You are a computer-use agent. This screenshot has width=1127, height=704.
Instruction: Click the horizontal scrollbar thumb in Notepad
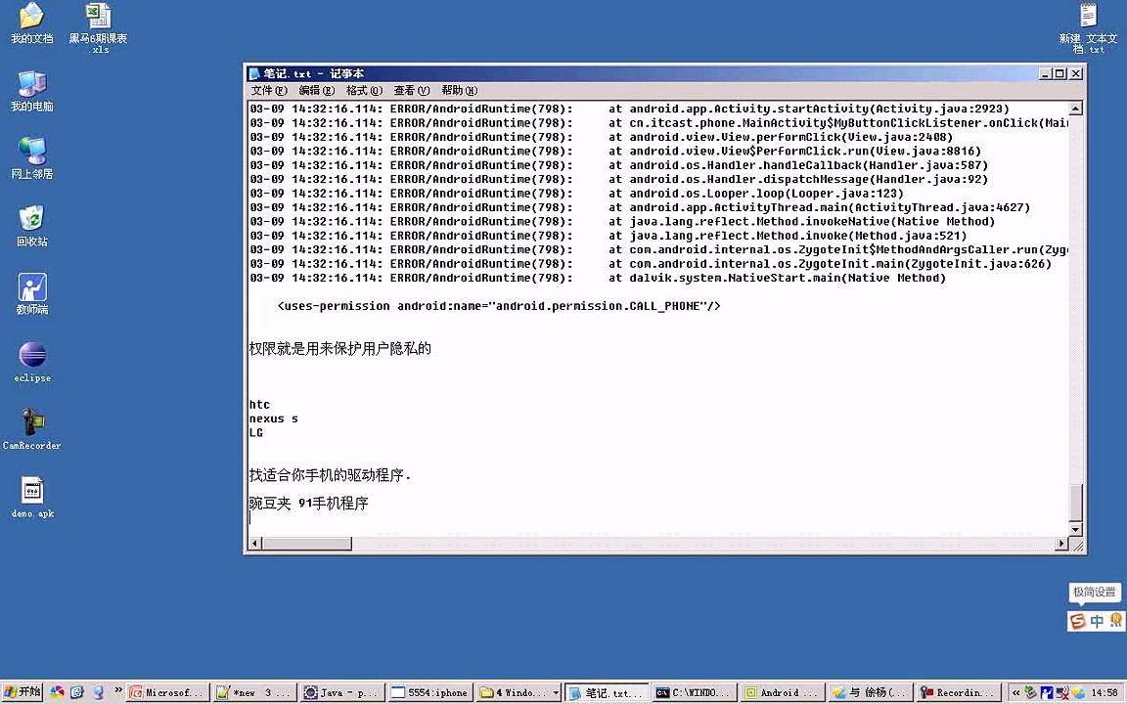click(x=306, y=544)
